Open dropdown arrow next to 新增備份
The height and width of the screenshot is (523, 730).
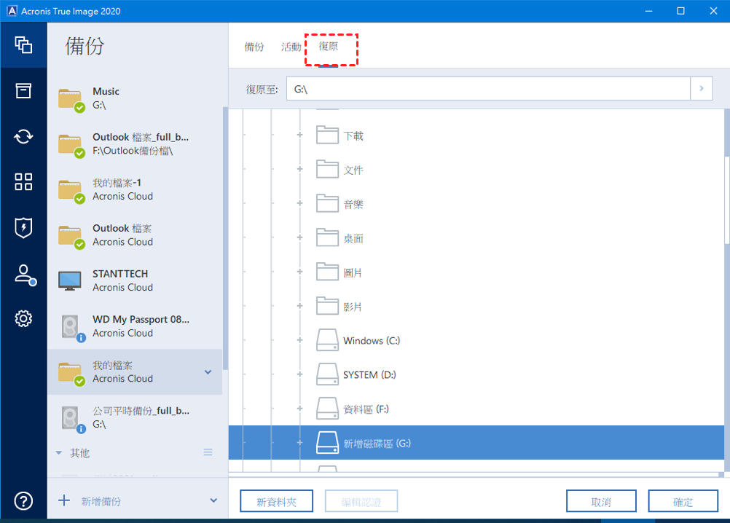[213, 500]
